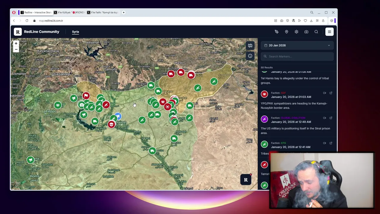Click the green megaphone marker near Hama
This screenshot has width=380, height=214.
[30, 160]
